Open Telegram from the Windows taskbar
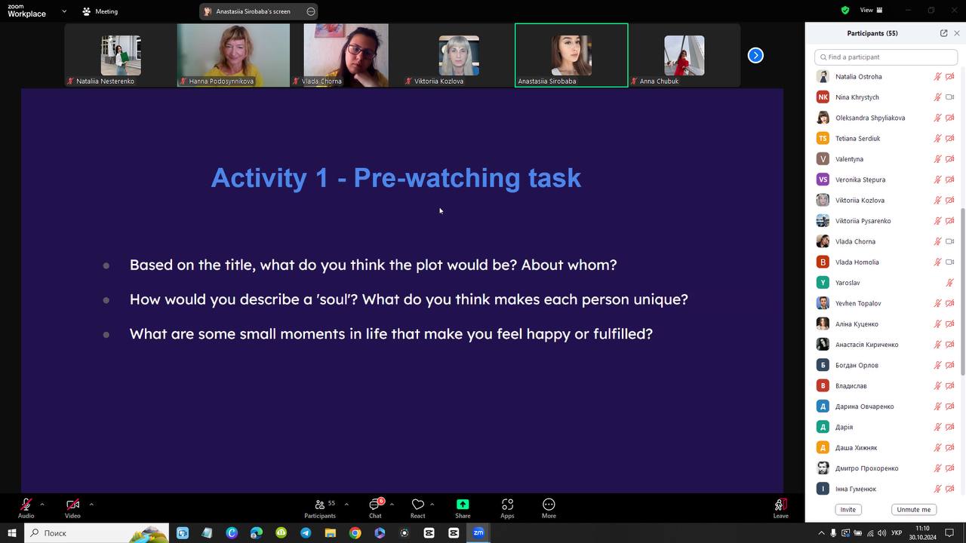The height and width of the screenshot is (543, 966). (306, 532)
